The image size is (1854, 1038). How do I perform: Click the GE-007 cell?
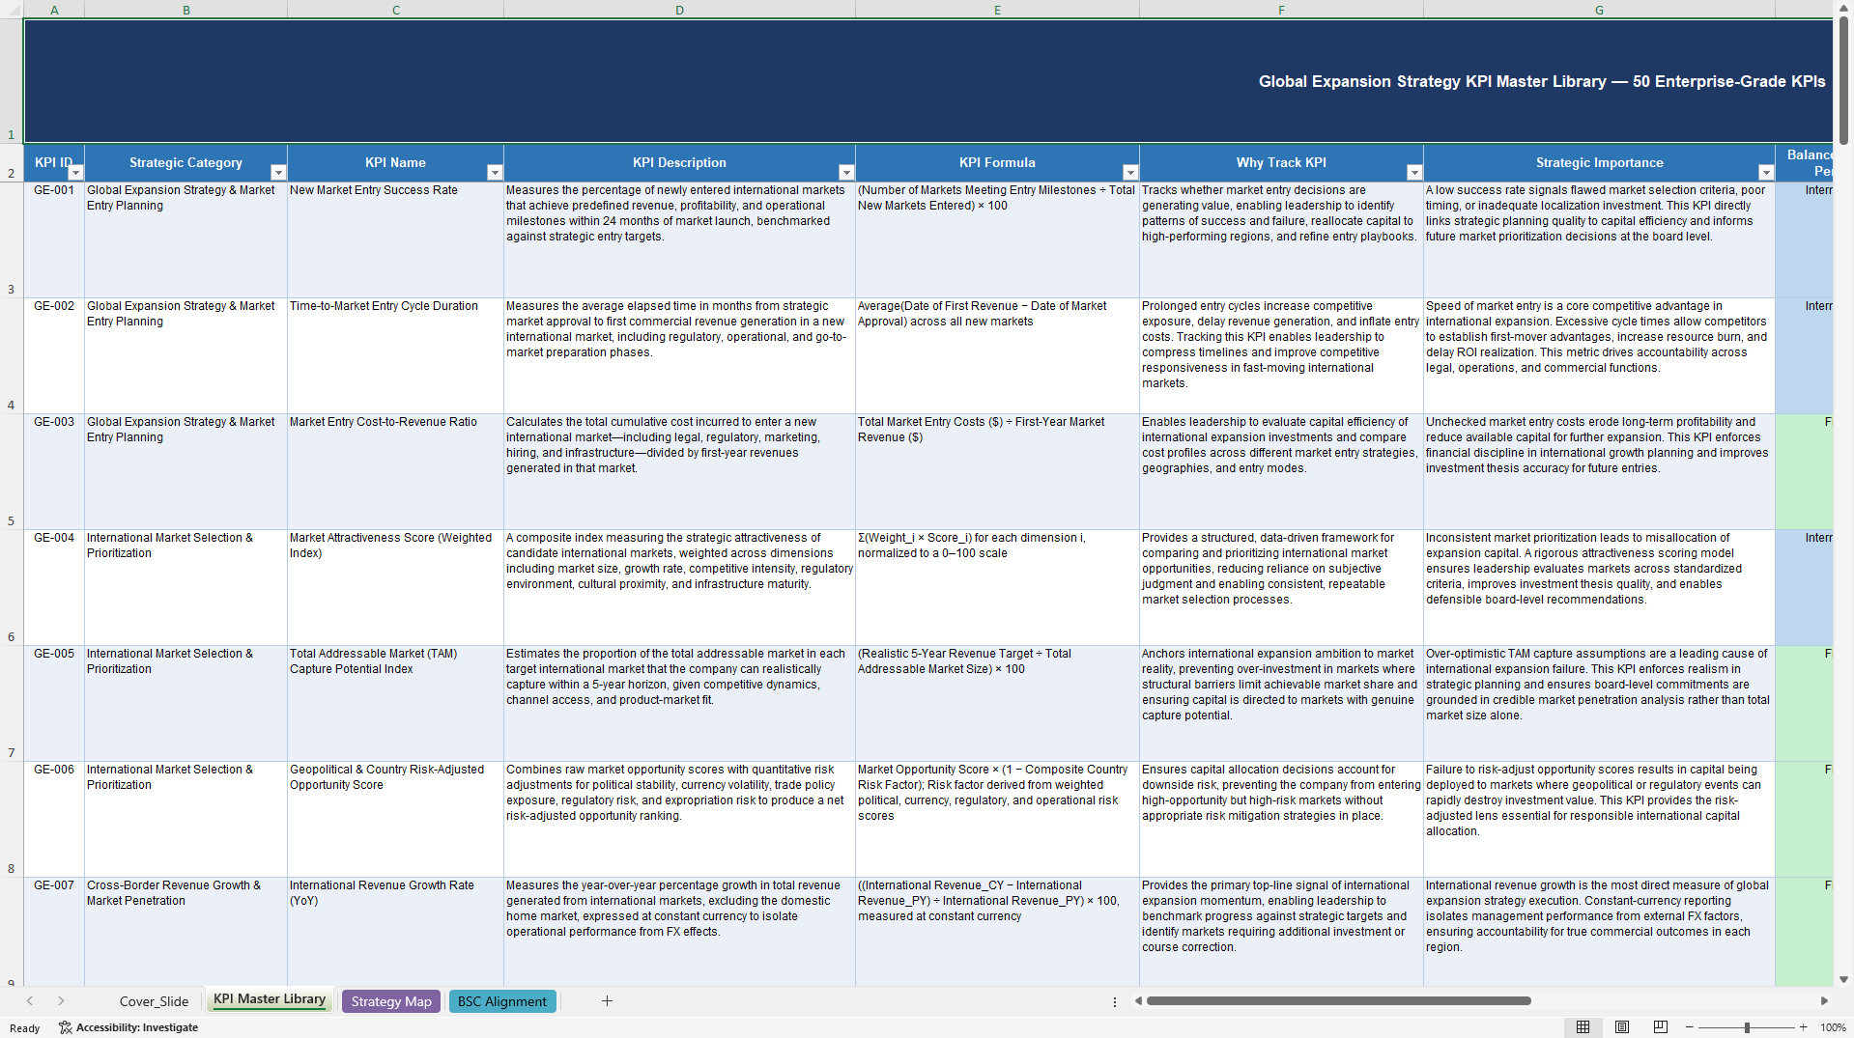pos(54,931)
